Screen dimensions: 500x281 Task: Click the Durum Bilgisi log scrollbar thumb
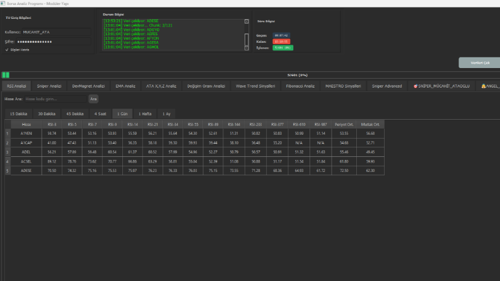[x=247, y=40]
